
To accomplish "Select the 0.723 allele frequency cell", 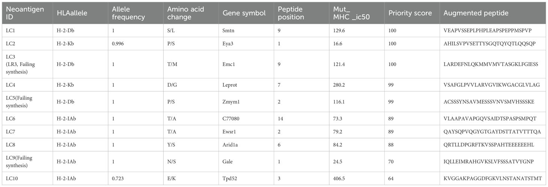I will (119, 179).
